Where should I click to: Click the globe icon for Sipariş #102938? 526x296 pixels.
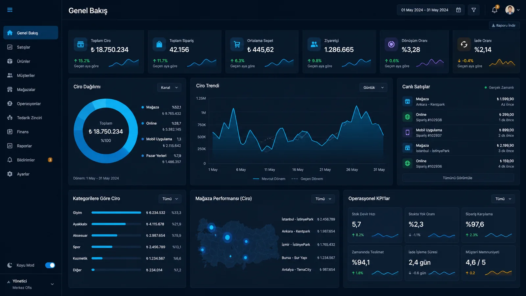tap(407, 117)
